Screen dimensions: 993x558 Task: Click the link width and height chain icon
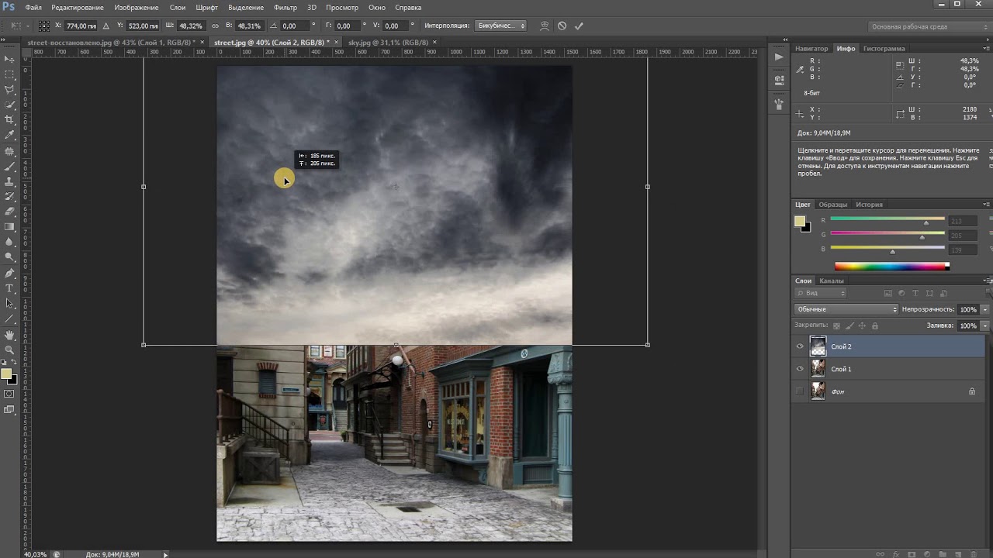(x=215, y=26)
